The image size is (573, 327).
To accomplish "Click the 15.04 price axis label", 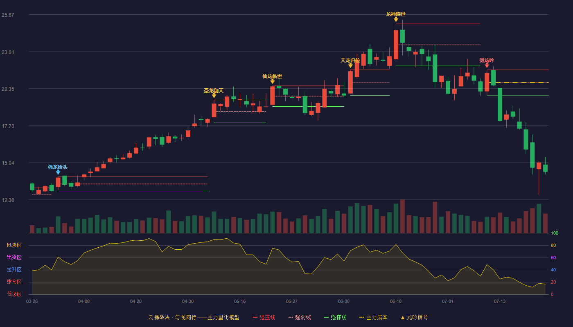I will pos(8,163).
